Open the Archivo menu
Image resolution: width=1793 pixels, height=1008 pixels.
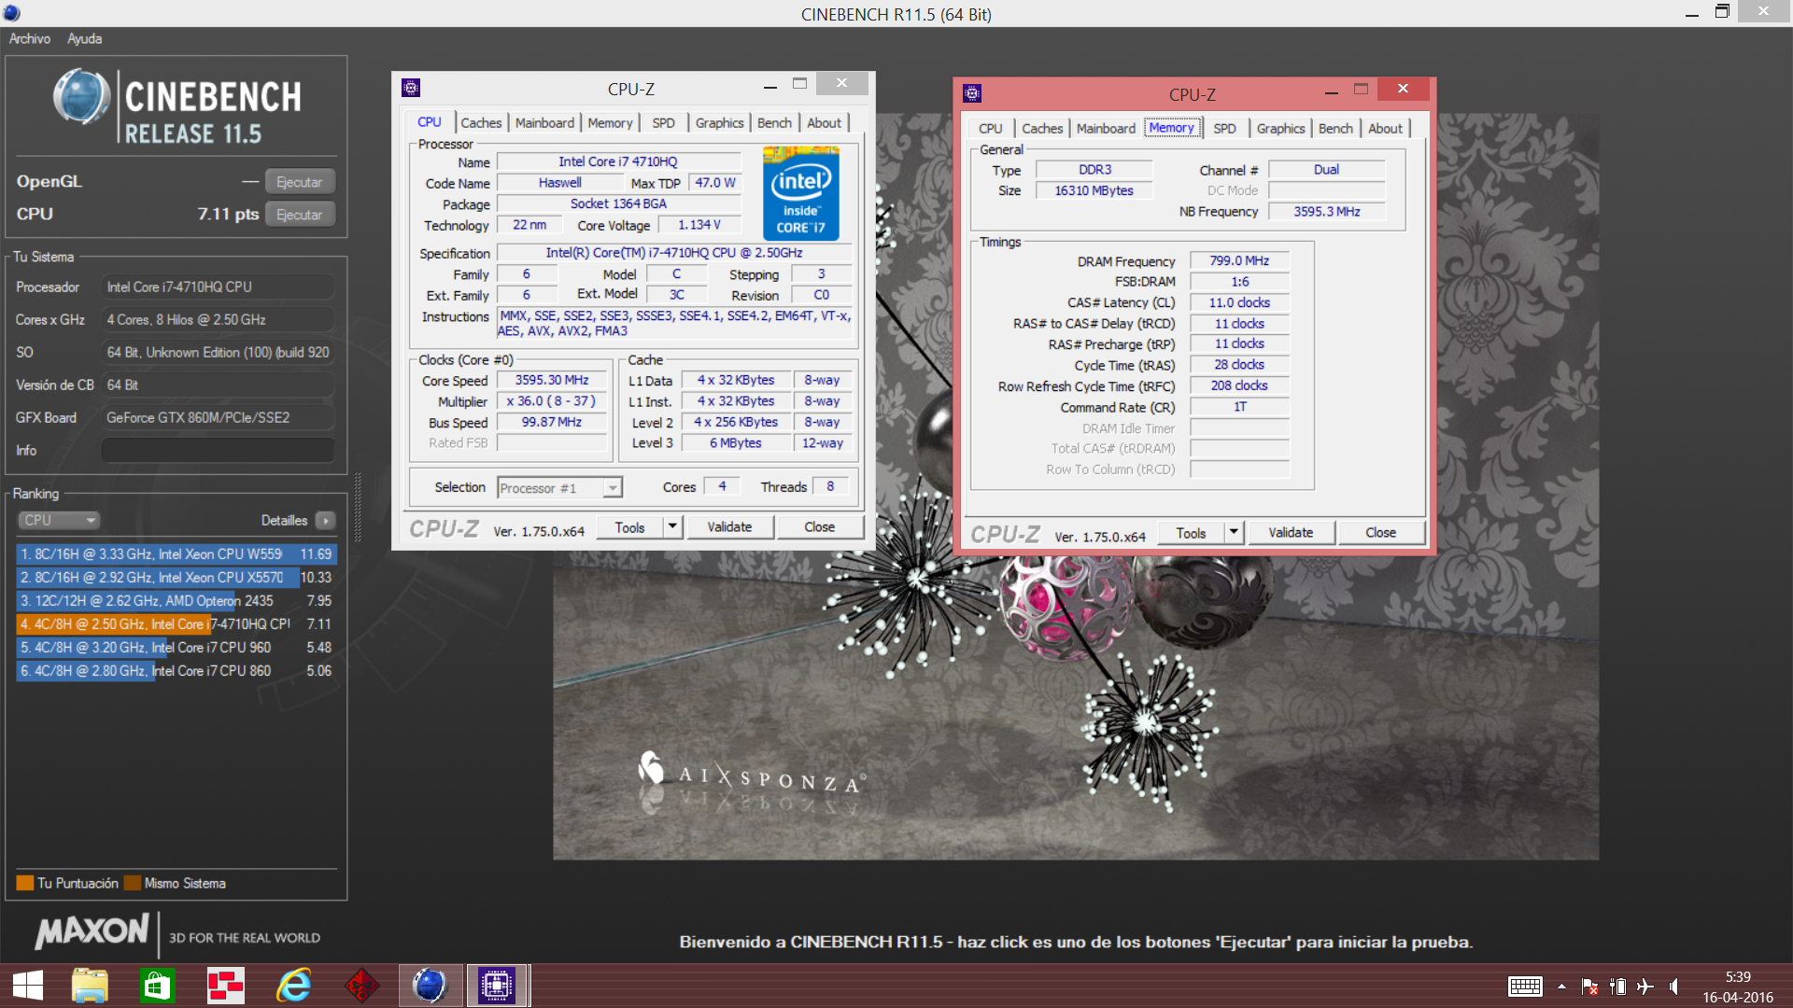(x=30, y=38)
